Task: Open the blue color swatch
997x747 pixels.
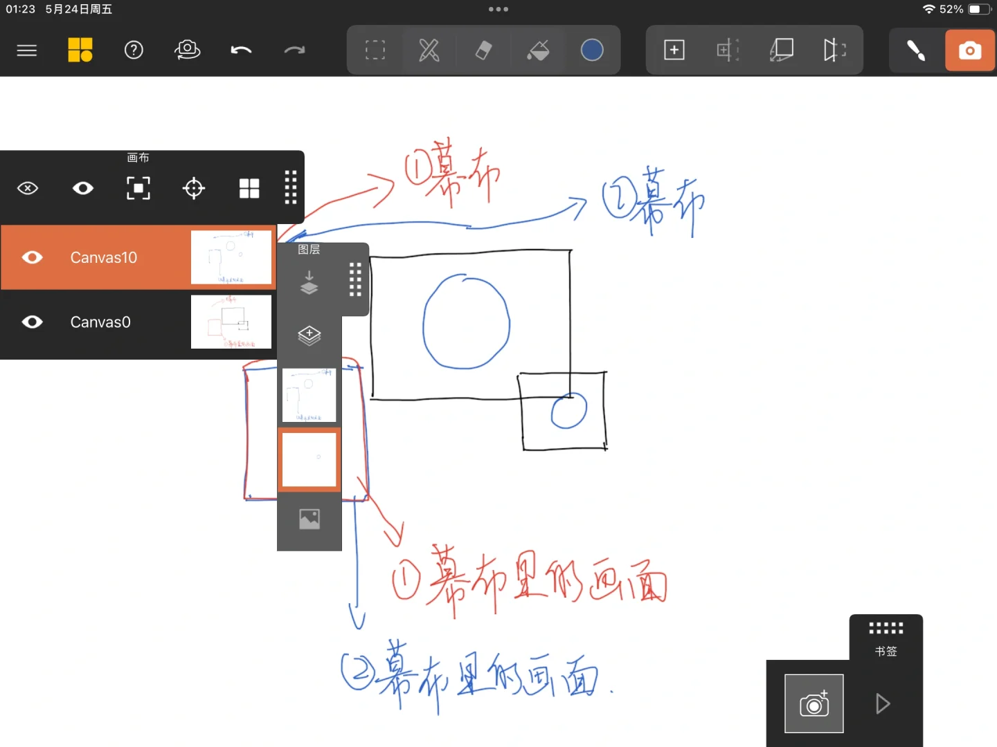Action: [x=592, y=50]
